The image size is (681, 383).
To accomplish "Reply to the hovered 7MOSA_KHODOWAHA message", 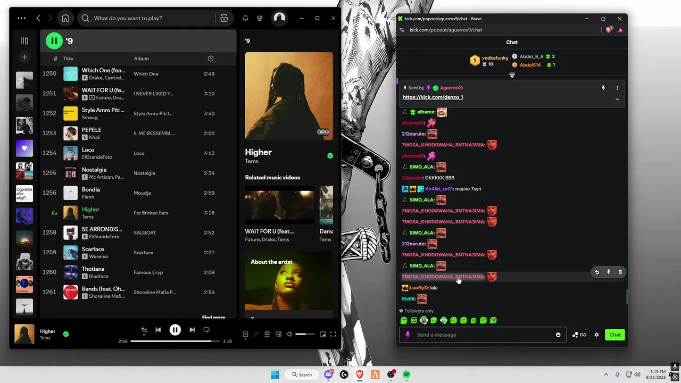I will point(597,272).
